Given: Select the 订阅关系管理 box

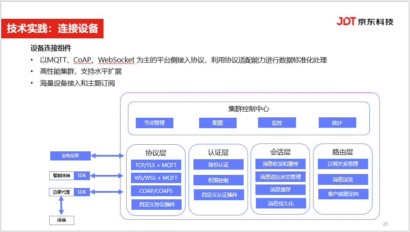Looking at the screenshot, I should tap(343, 164).
